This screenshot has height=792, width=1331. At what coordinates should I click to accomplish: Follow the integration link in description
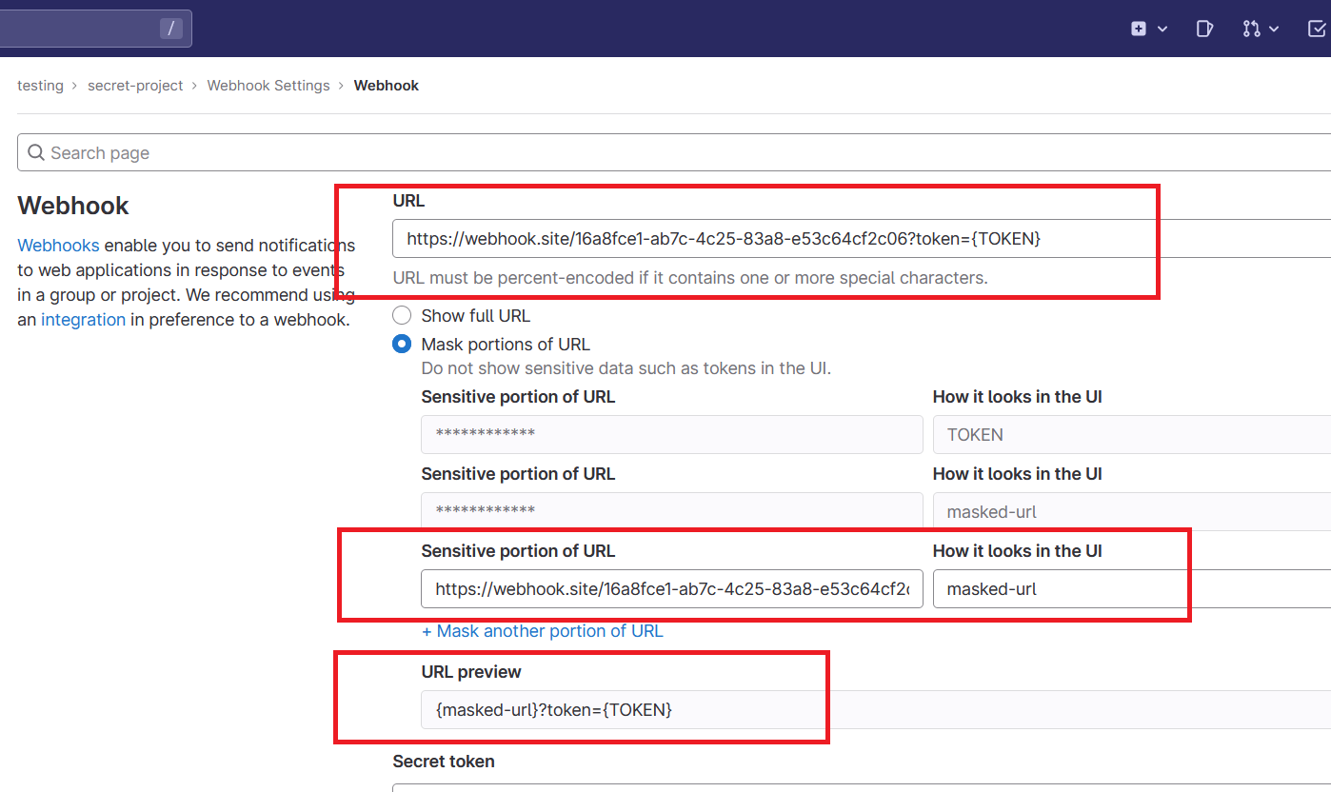(x=83, y=320)
